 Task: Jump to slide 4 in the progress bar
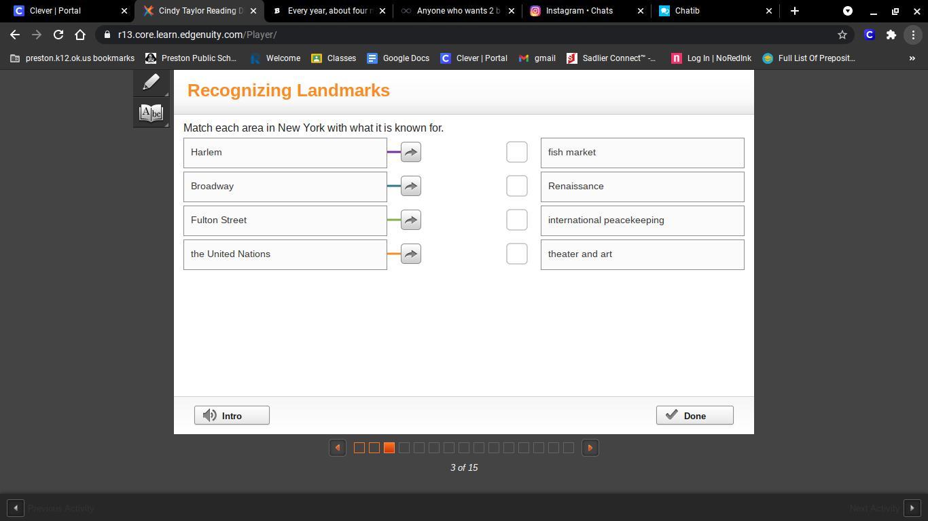pos(404,448)
